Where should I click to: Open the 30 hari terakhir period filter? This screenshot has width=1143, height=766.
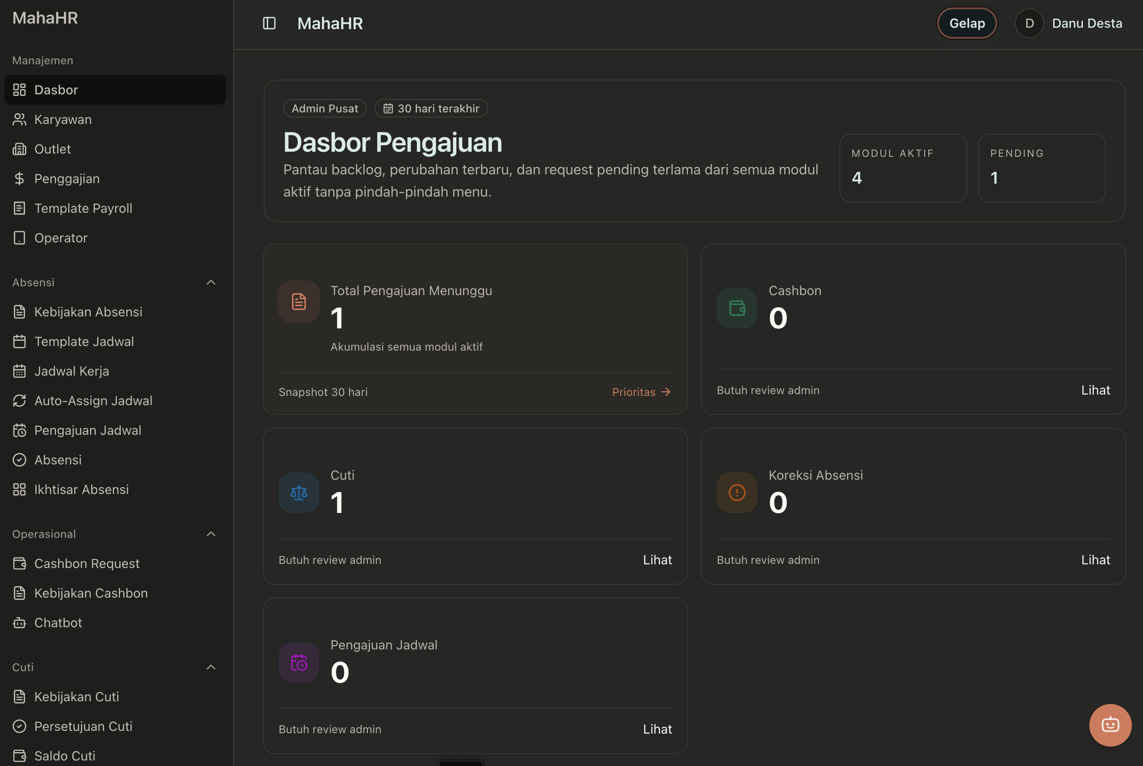[431, 108]
